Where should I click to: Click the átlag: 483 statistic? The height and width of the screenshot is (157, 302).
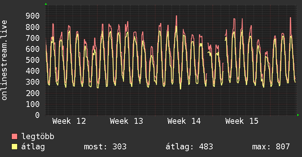click(189, 147)
